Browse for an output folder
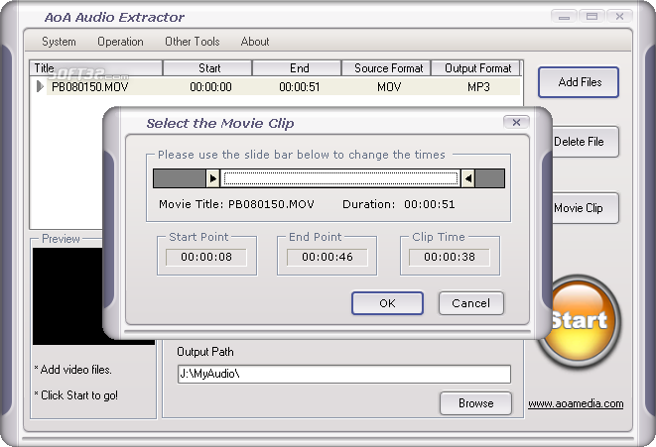 pos(475,403)
